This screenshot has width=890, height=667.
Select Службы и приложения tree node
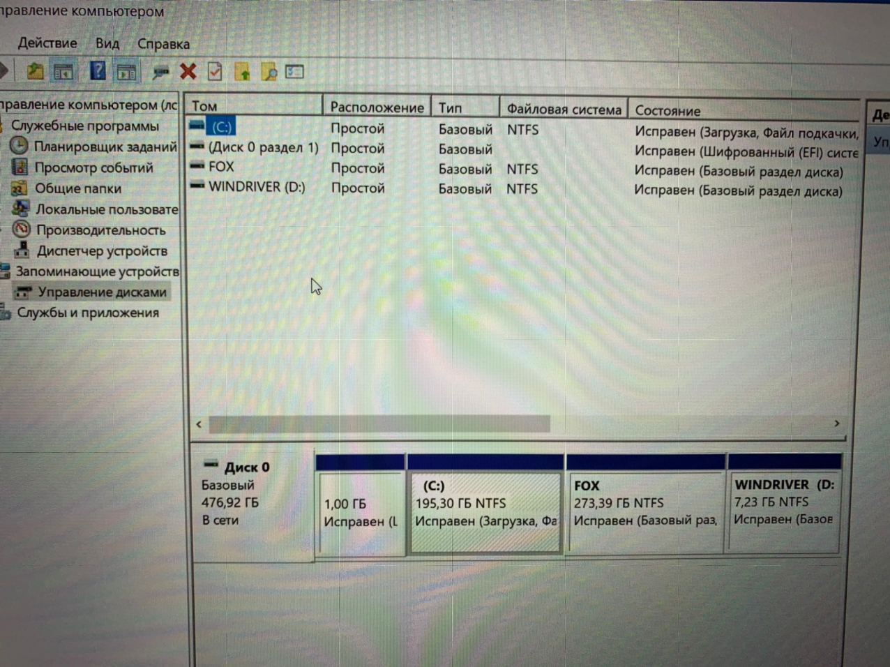coord(88,313)
